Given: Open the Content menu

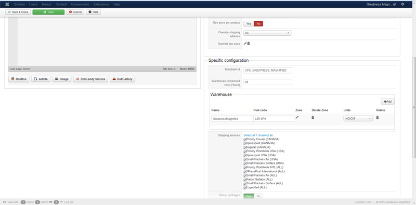Looking at the screenshot, I should click(x=61, y=4).
